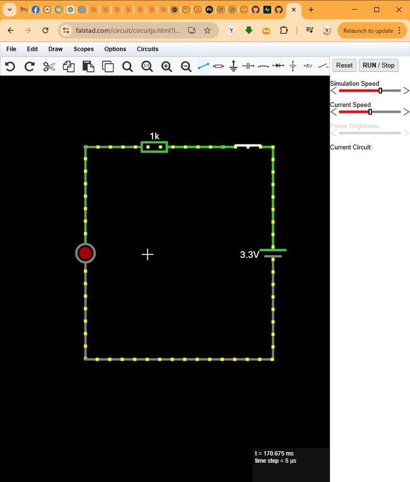Open the Gmail tab
Screen dimensions: 410x482
click(24, 10)
